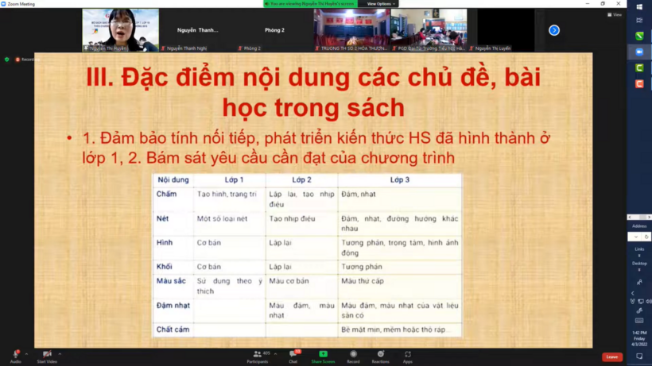652x366 pixels.
Task: Open the View Options dropdown
Action: [x=380, y=4]
